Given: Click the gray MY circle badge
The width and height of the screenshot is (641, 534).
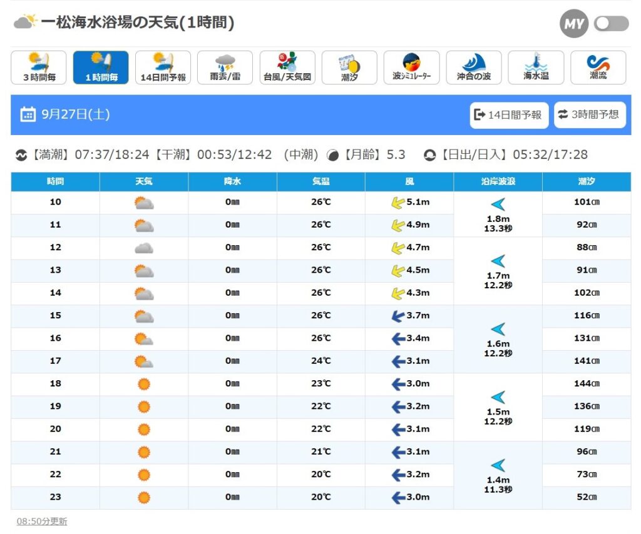Looking at the screenshot, I should tap(574, 24).
